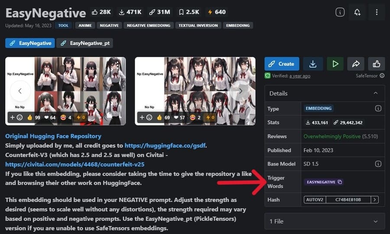Open the Original Hugging Face Repository link
Screen dimensions: 390x234
[53, 136]
